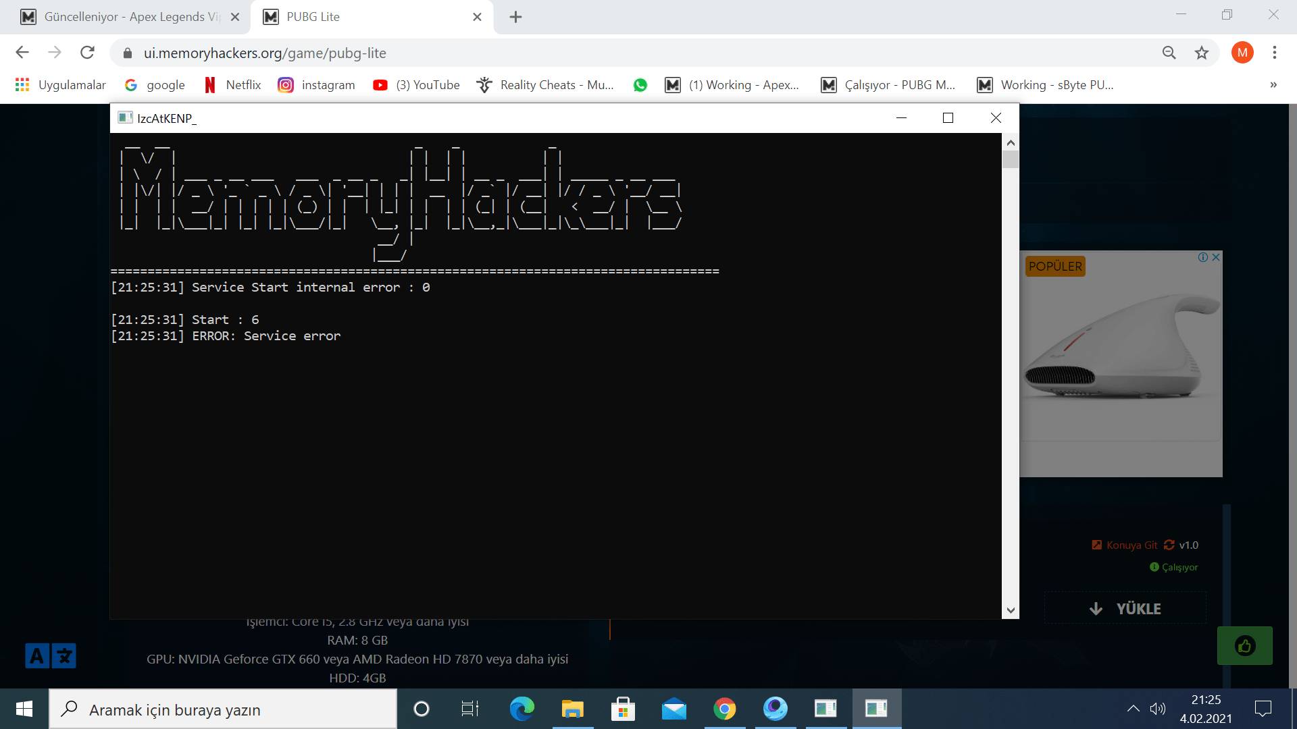Open File Explorer from the taskbar
Viewport: 1297px width, 729px height.
pos(572,709)
